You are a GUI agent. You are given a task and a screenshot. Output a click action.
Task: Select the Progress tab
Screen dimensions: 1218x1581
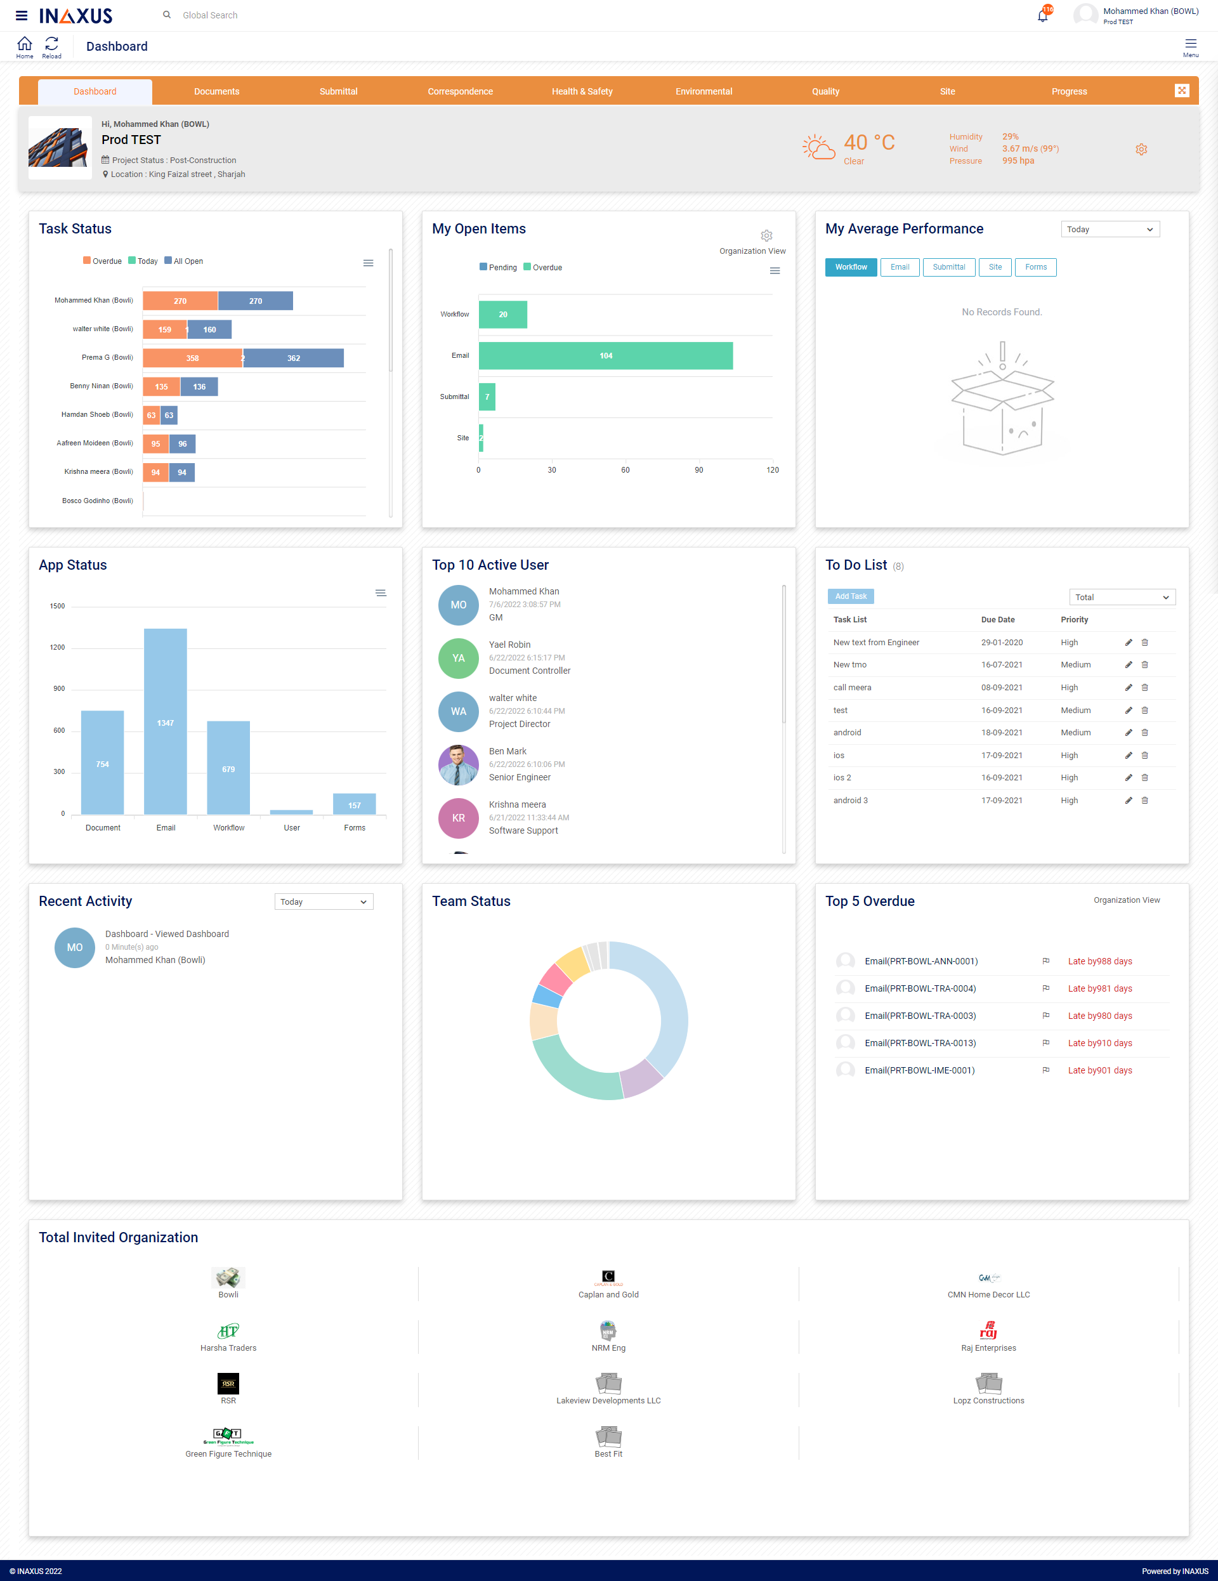(1069, 91)
